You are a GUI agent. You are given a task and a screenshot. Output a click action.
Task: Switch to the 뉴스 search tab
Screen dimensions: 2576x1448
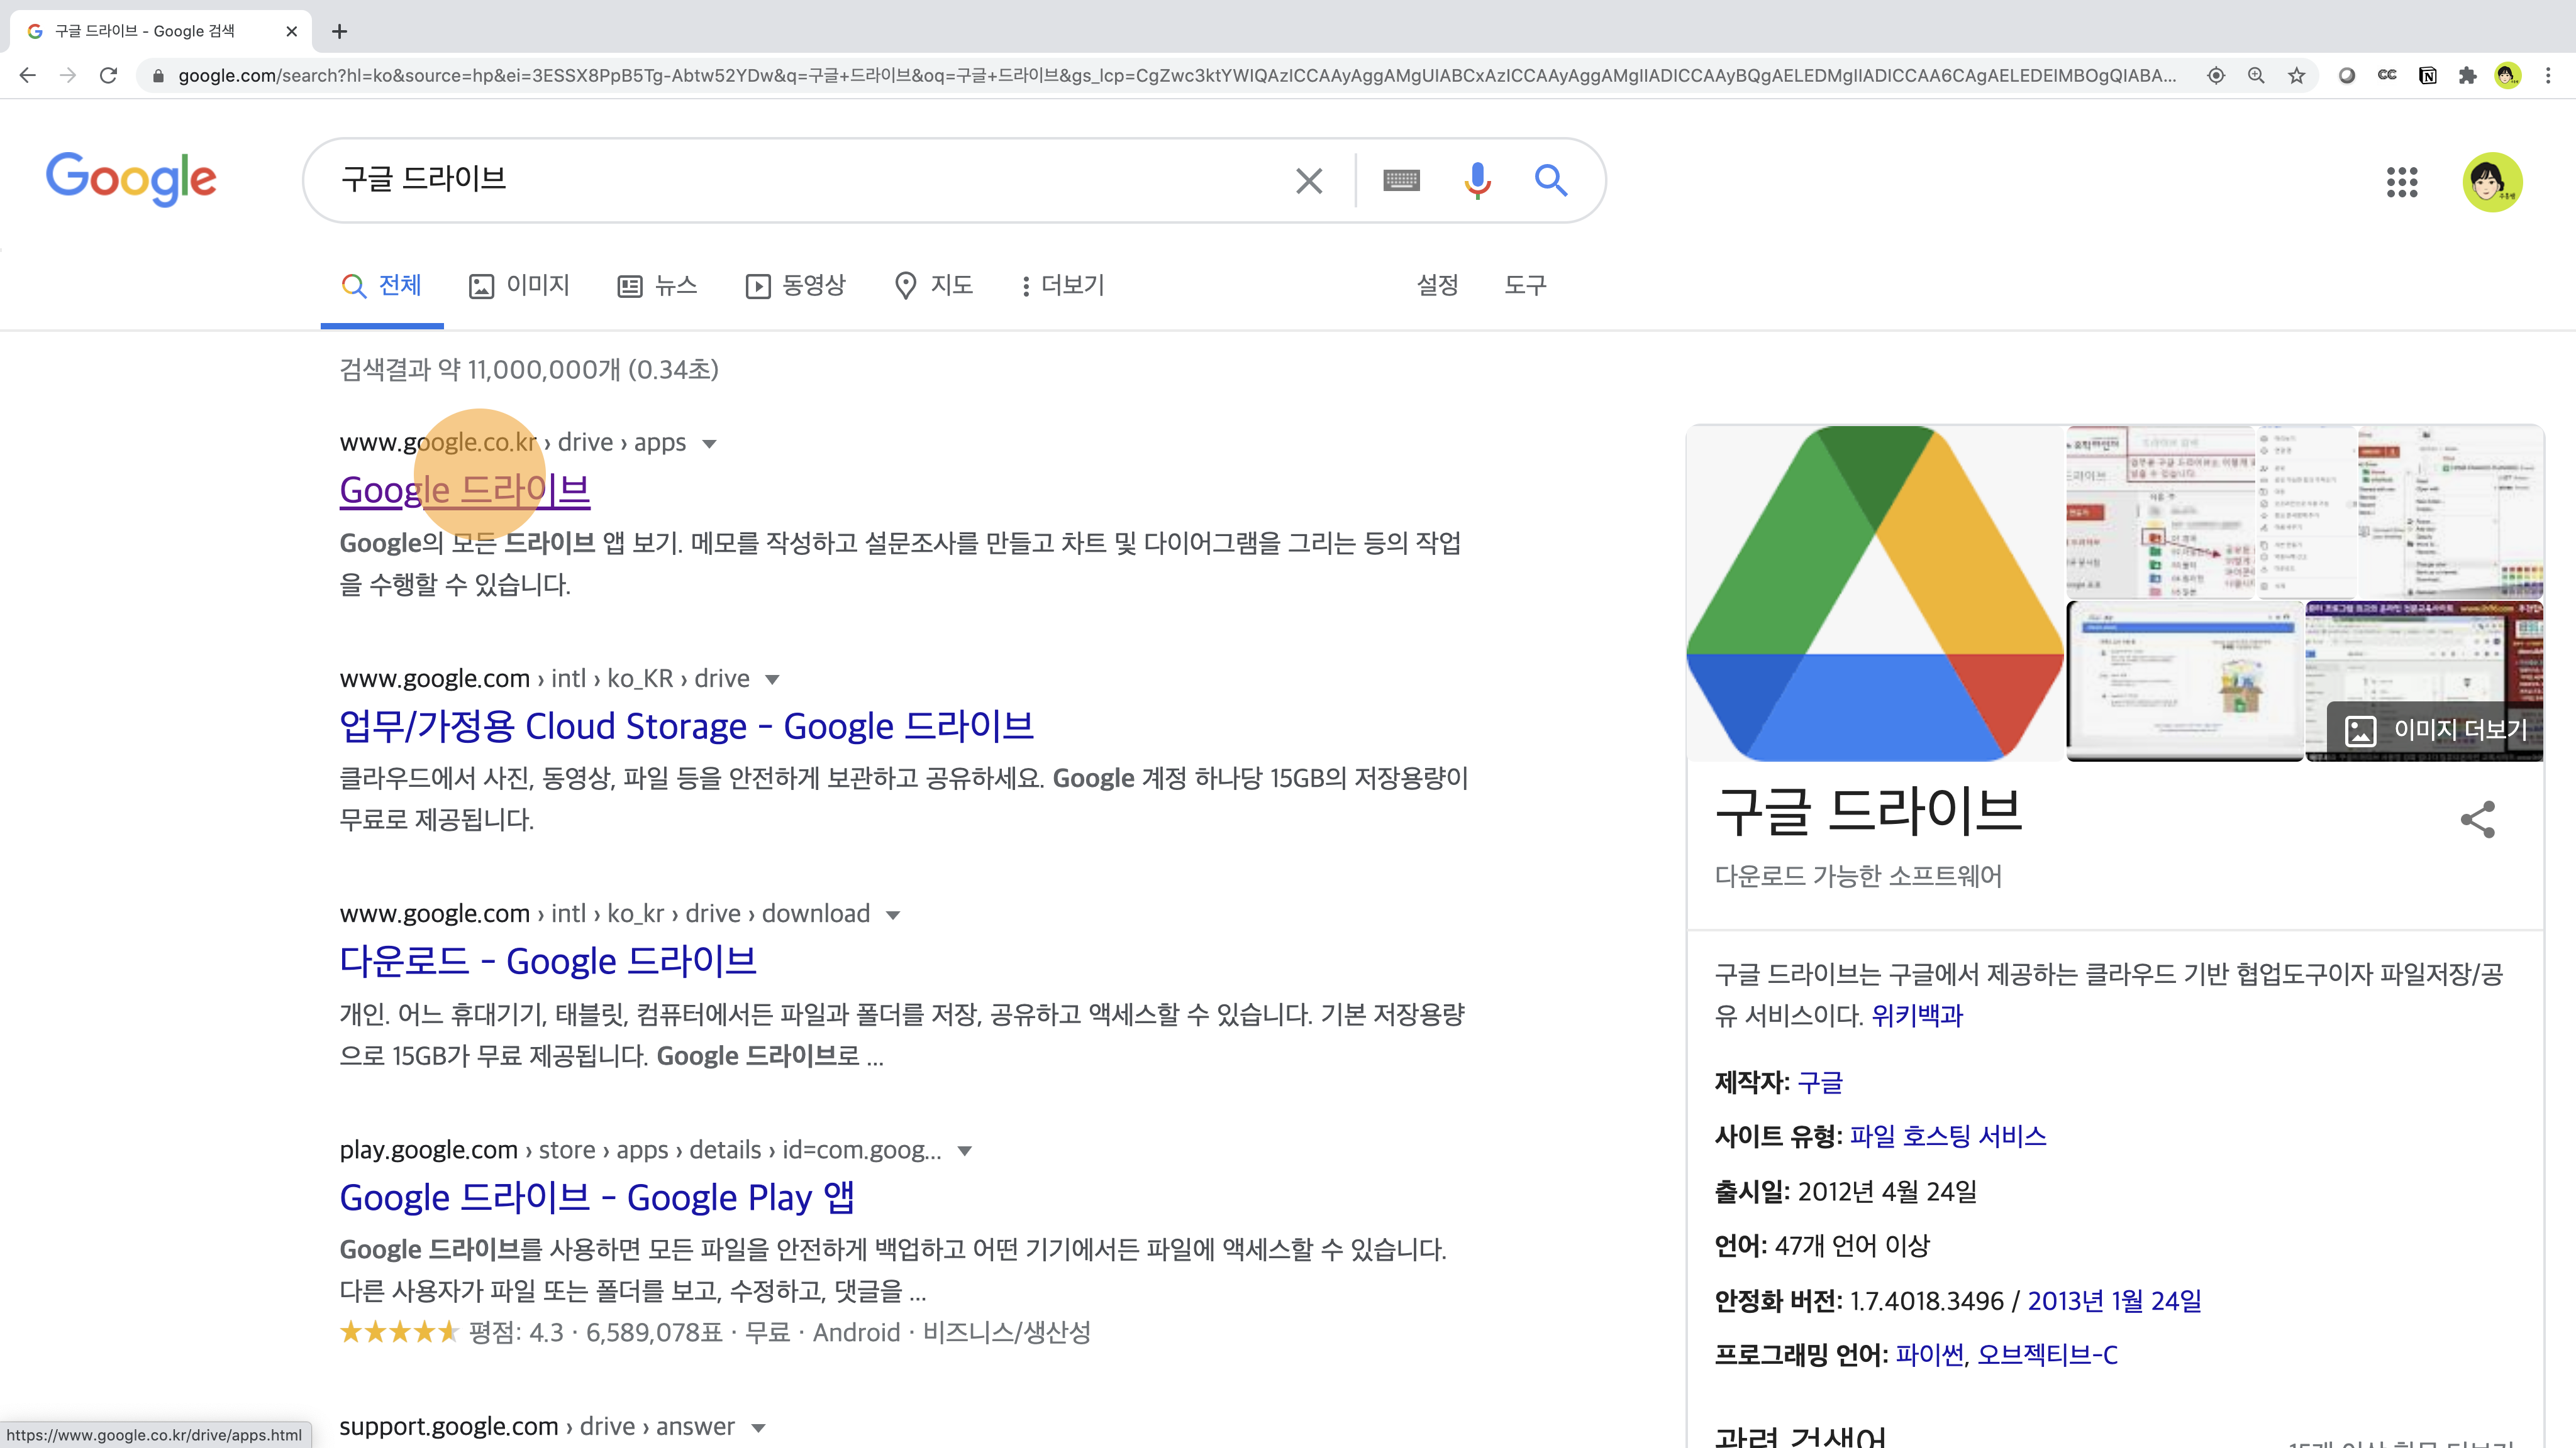(657, 286)
